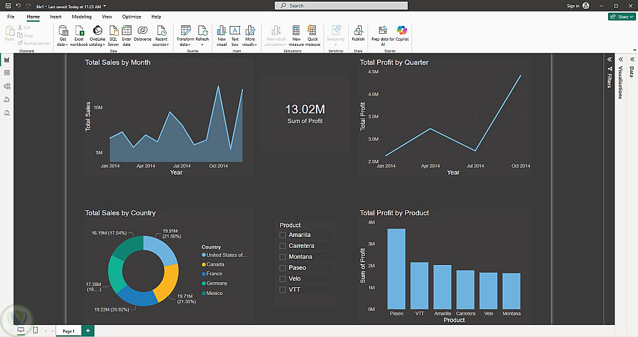This screenshot has width=638, height=337.
Task: Open Copilot
Action: (x=402, y=33)
